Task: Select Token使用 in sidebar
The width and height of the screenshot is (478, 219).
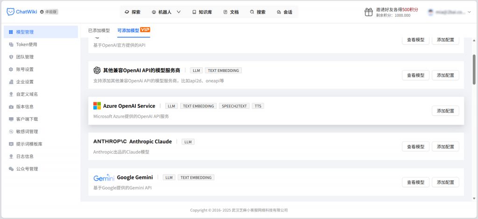Action: coord(41,44)
